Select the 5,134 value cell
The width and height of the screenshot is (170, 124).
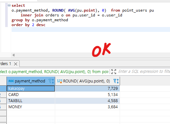pyautogui.click(x=87, y=95)
